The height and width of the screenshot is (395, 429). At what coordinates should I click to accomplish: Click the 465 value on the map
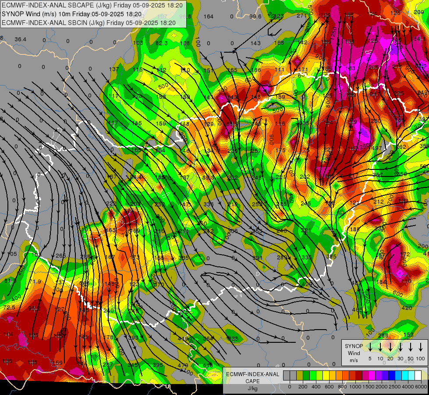point(357,309)
